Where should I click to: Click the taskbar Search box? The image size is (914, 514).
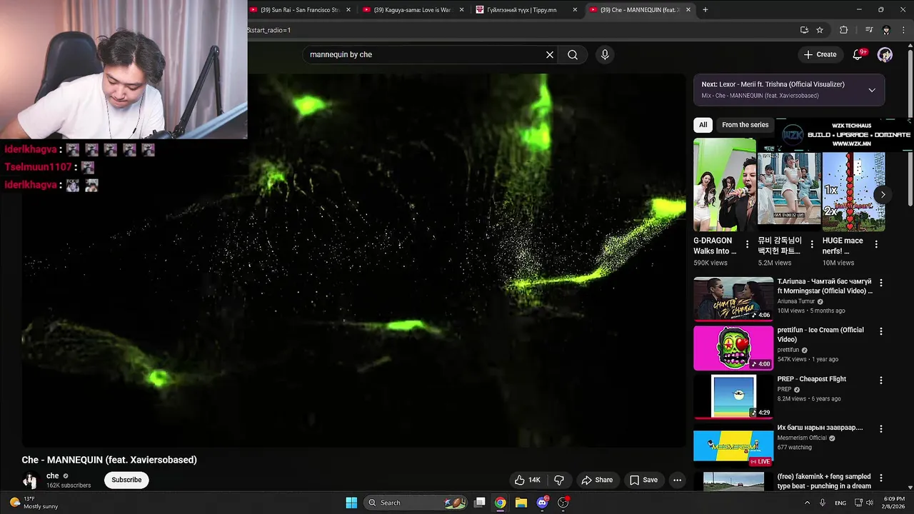[416, 503]
